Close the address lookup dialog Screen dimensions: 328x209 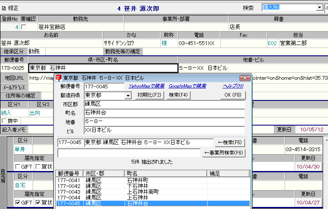pyautogui.click(x=245, y=78)
